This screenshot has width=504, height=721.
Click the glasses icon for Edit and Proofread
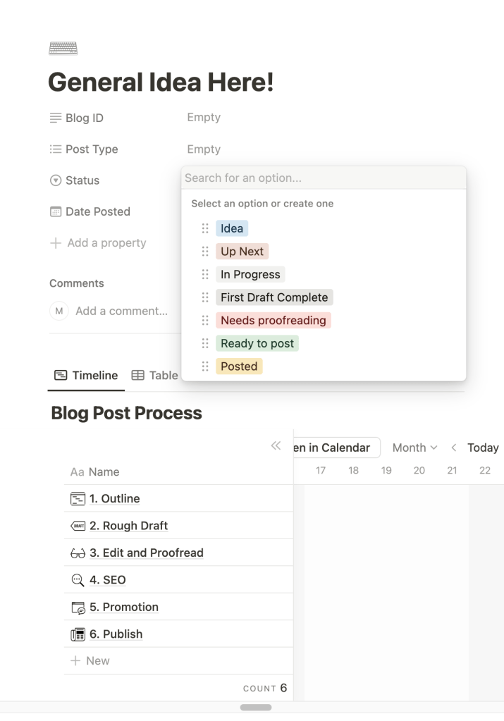click(78, 553)
